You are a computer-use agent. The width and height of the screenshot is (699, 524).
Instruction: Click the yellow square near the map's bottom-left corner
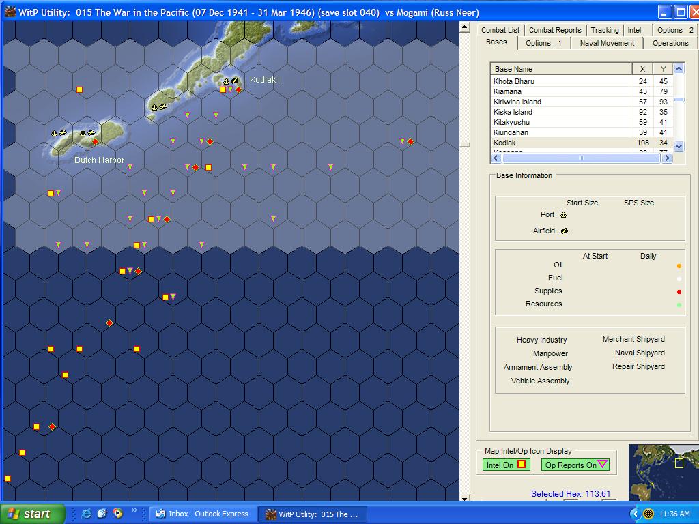tap(8, 478)
